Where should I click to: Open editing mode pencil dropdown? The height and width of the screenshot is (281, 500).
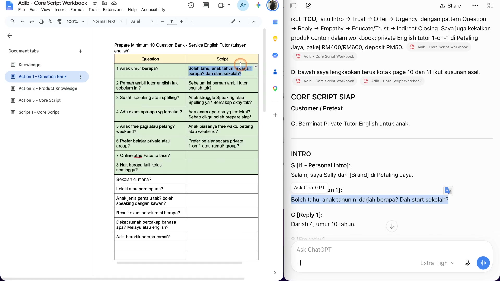pyautogui.click(x=235, y=21)
